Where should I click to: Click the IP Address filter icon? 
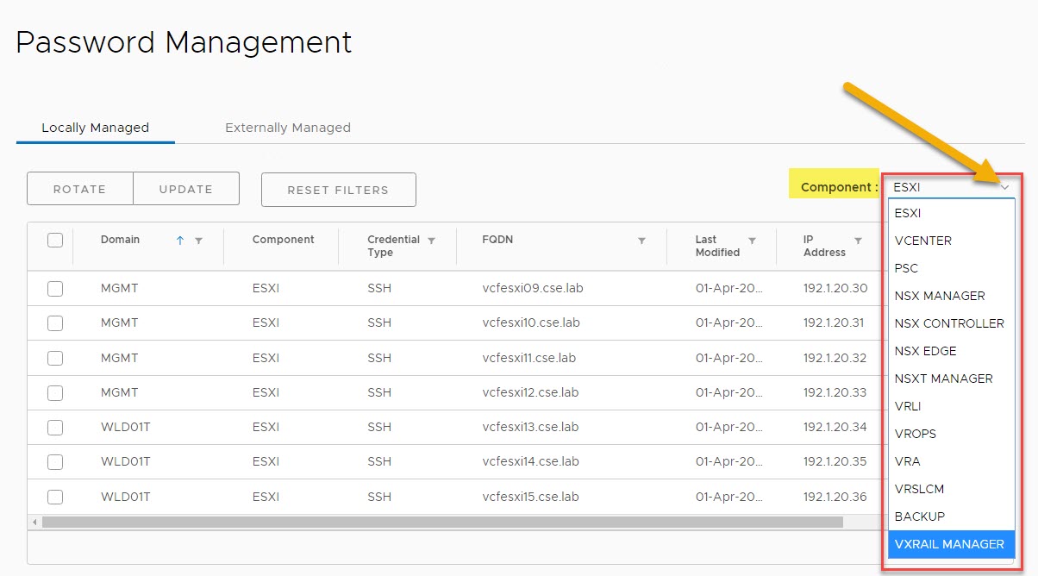coord(858,241)
